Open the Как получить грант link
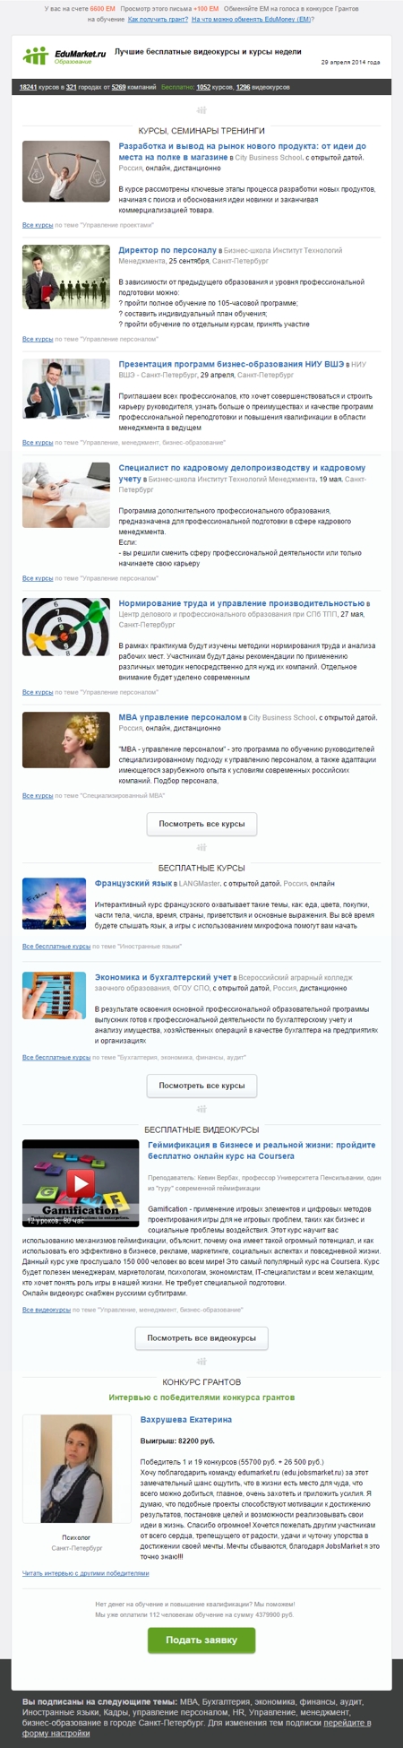Image resolution: width=403 pixels, height=1748 pixels. (x=157, y=17)
